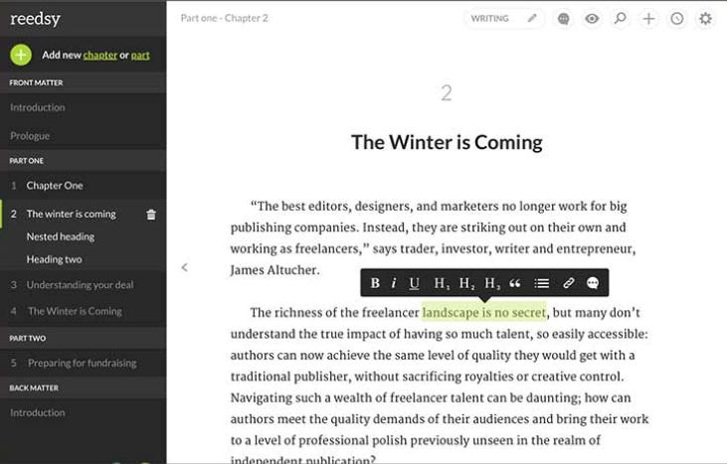Make selection a bulleted list

tap(541, 283)
